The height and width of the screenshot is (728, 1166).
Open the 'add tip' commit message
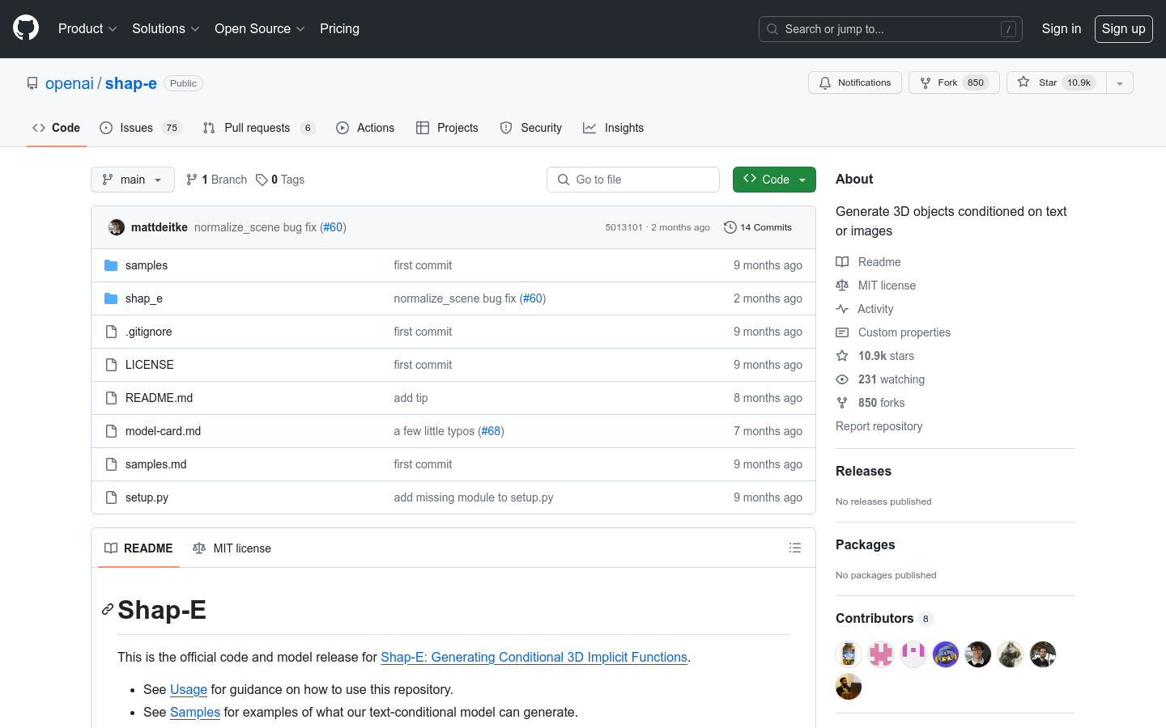[x=411, y=398]
